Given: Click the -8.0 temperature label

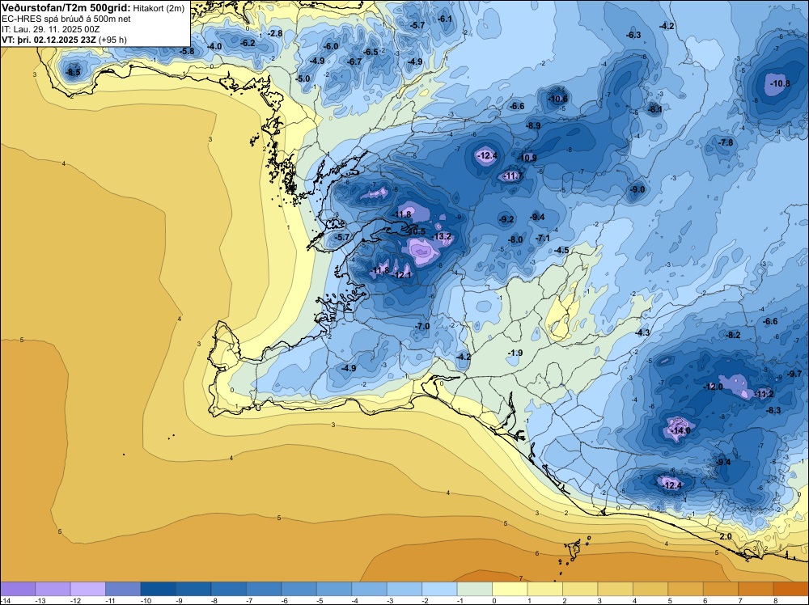Looking at the screenshot, I should [515, 239].
